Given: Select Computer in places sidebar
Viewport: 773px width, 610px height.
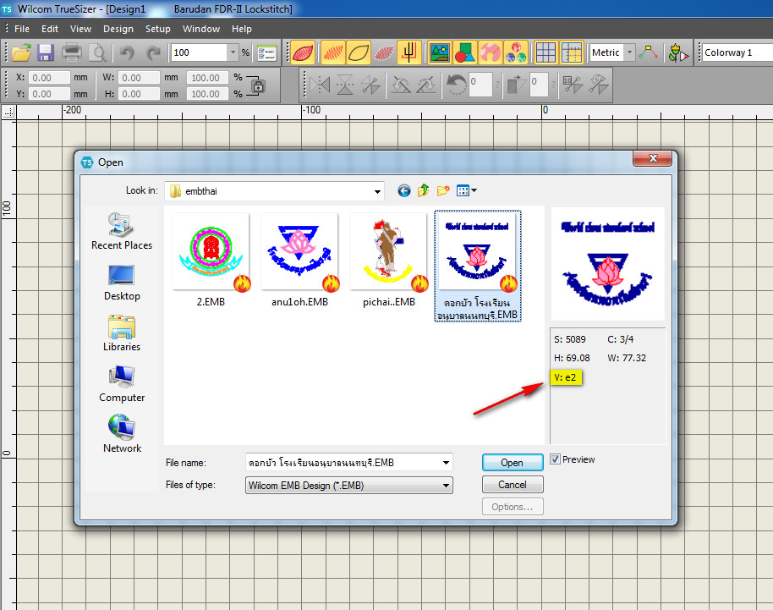Looking at the screenshot, I should click(x=122, y=384).
